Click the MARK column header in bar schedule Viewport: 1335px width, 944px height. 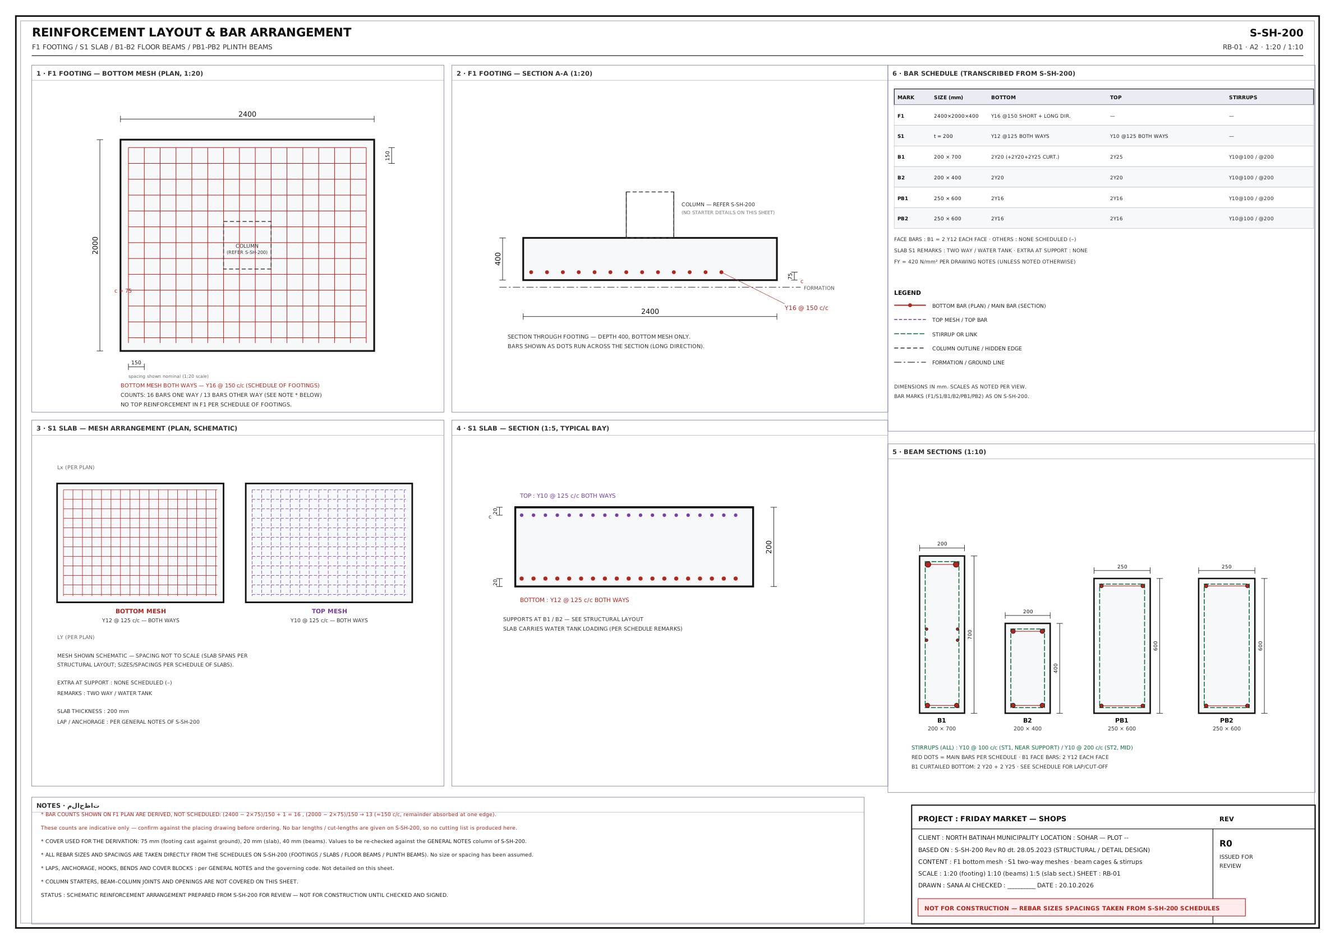tap(906, 98)
